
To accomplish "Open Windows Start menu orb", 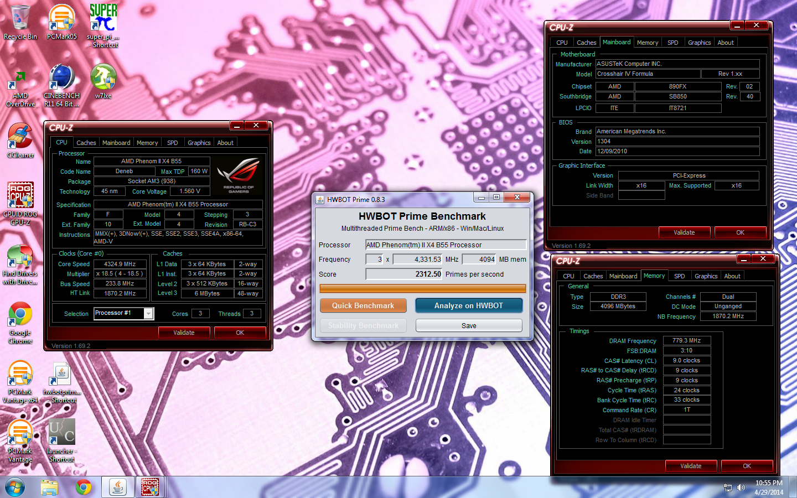I will [x=15, y=487].
